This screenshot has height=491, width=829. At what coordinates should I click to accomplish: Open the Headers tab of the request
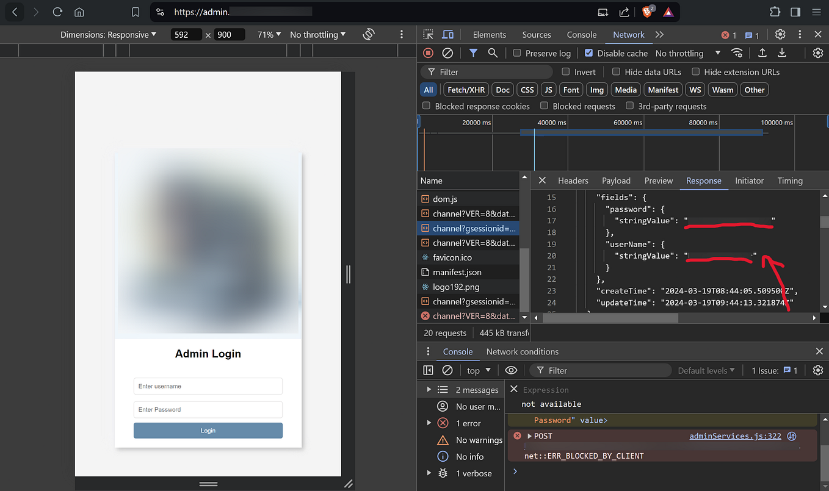(573, 181)
